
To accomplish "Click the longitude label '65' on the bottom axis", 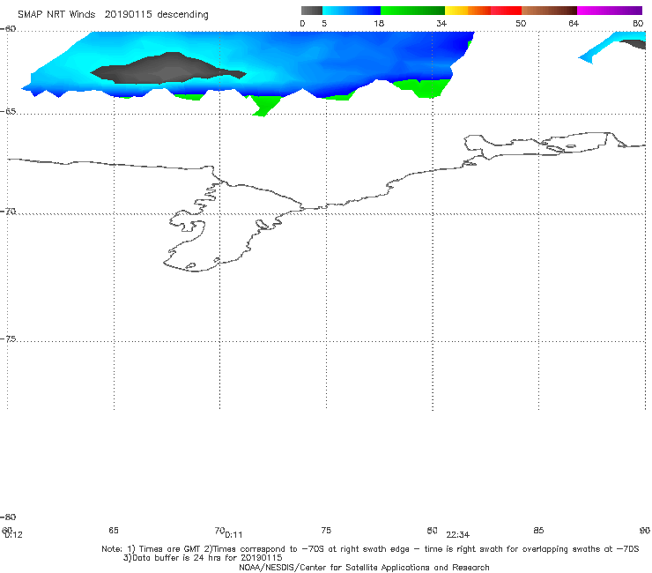I will pyautogui.click(x=114, y=530).
